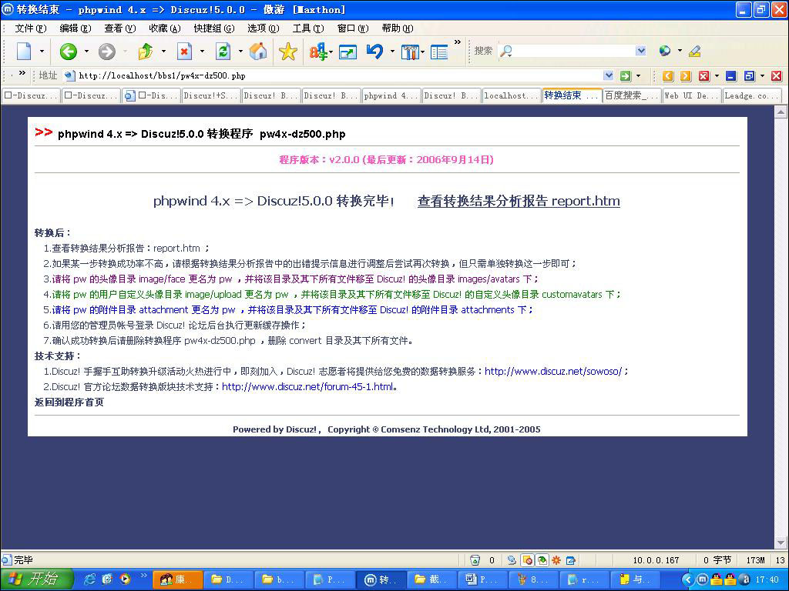
Task: Open the 文件(F) menu
Action: [30, 28]
